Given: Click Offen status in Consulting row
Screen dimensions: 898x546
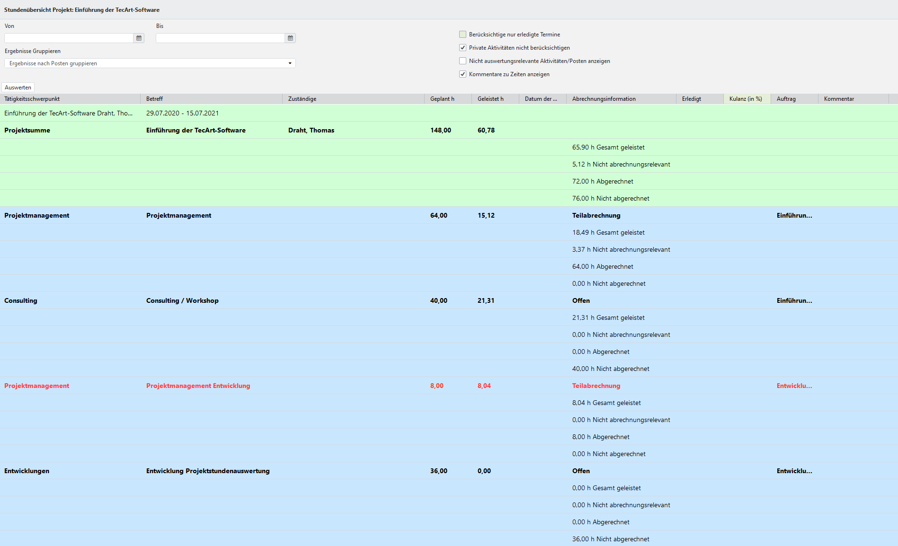Looking at the screenshot, I should pos(581,300).
